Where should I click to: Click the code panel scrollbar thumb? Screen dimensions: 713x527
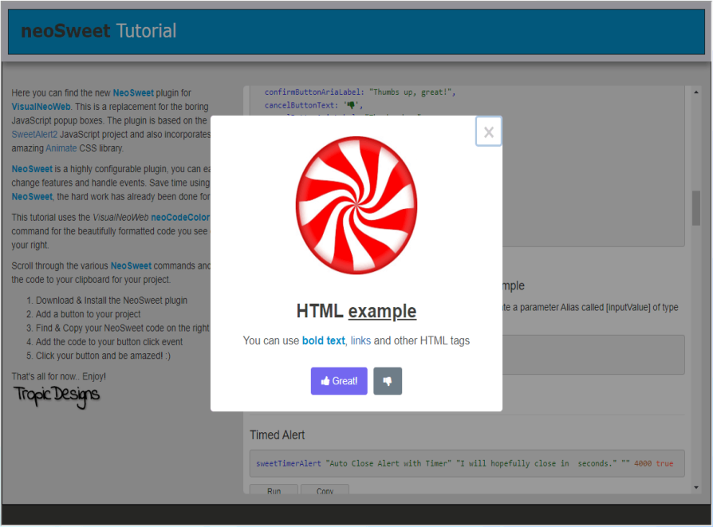click(x=695, y=207)
